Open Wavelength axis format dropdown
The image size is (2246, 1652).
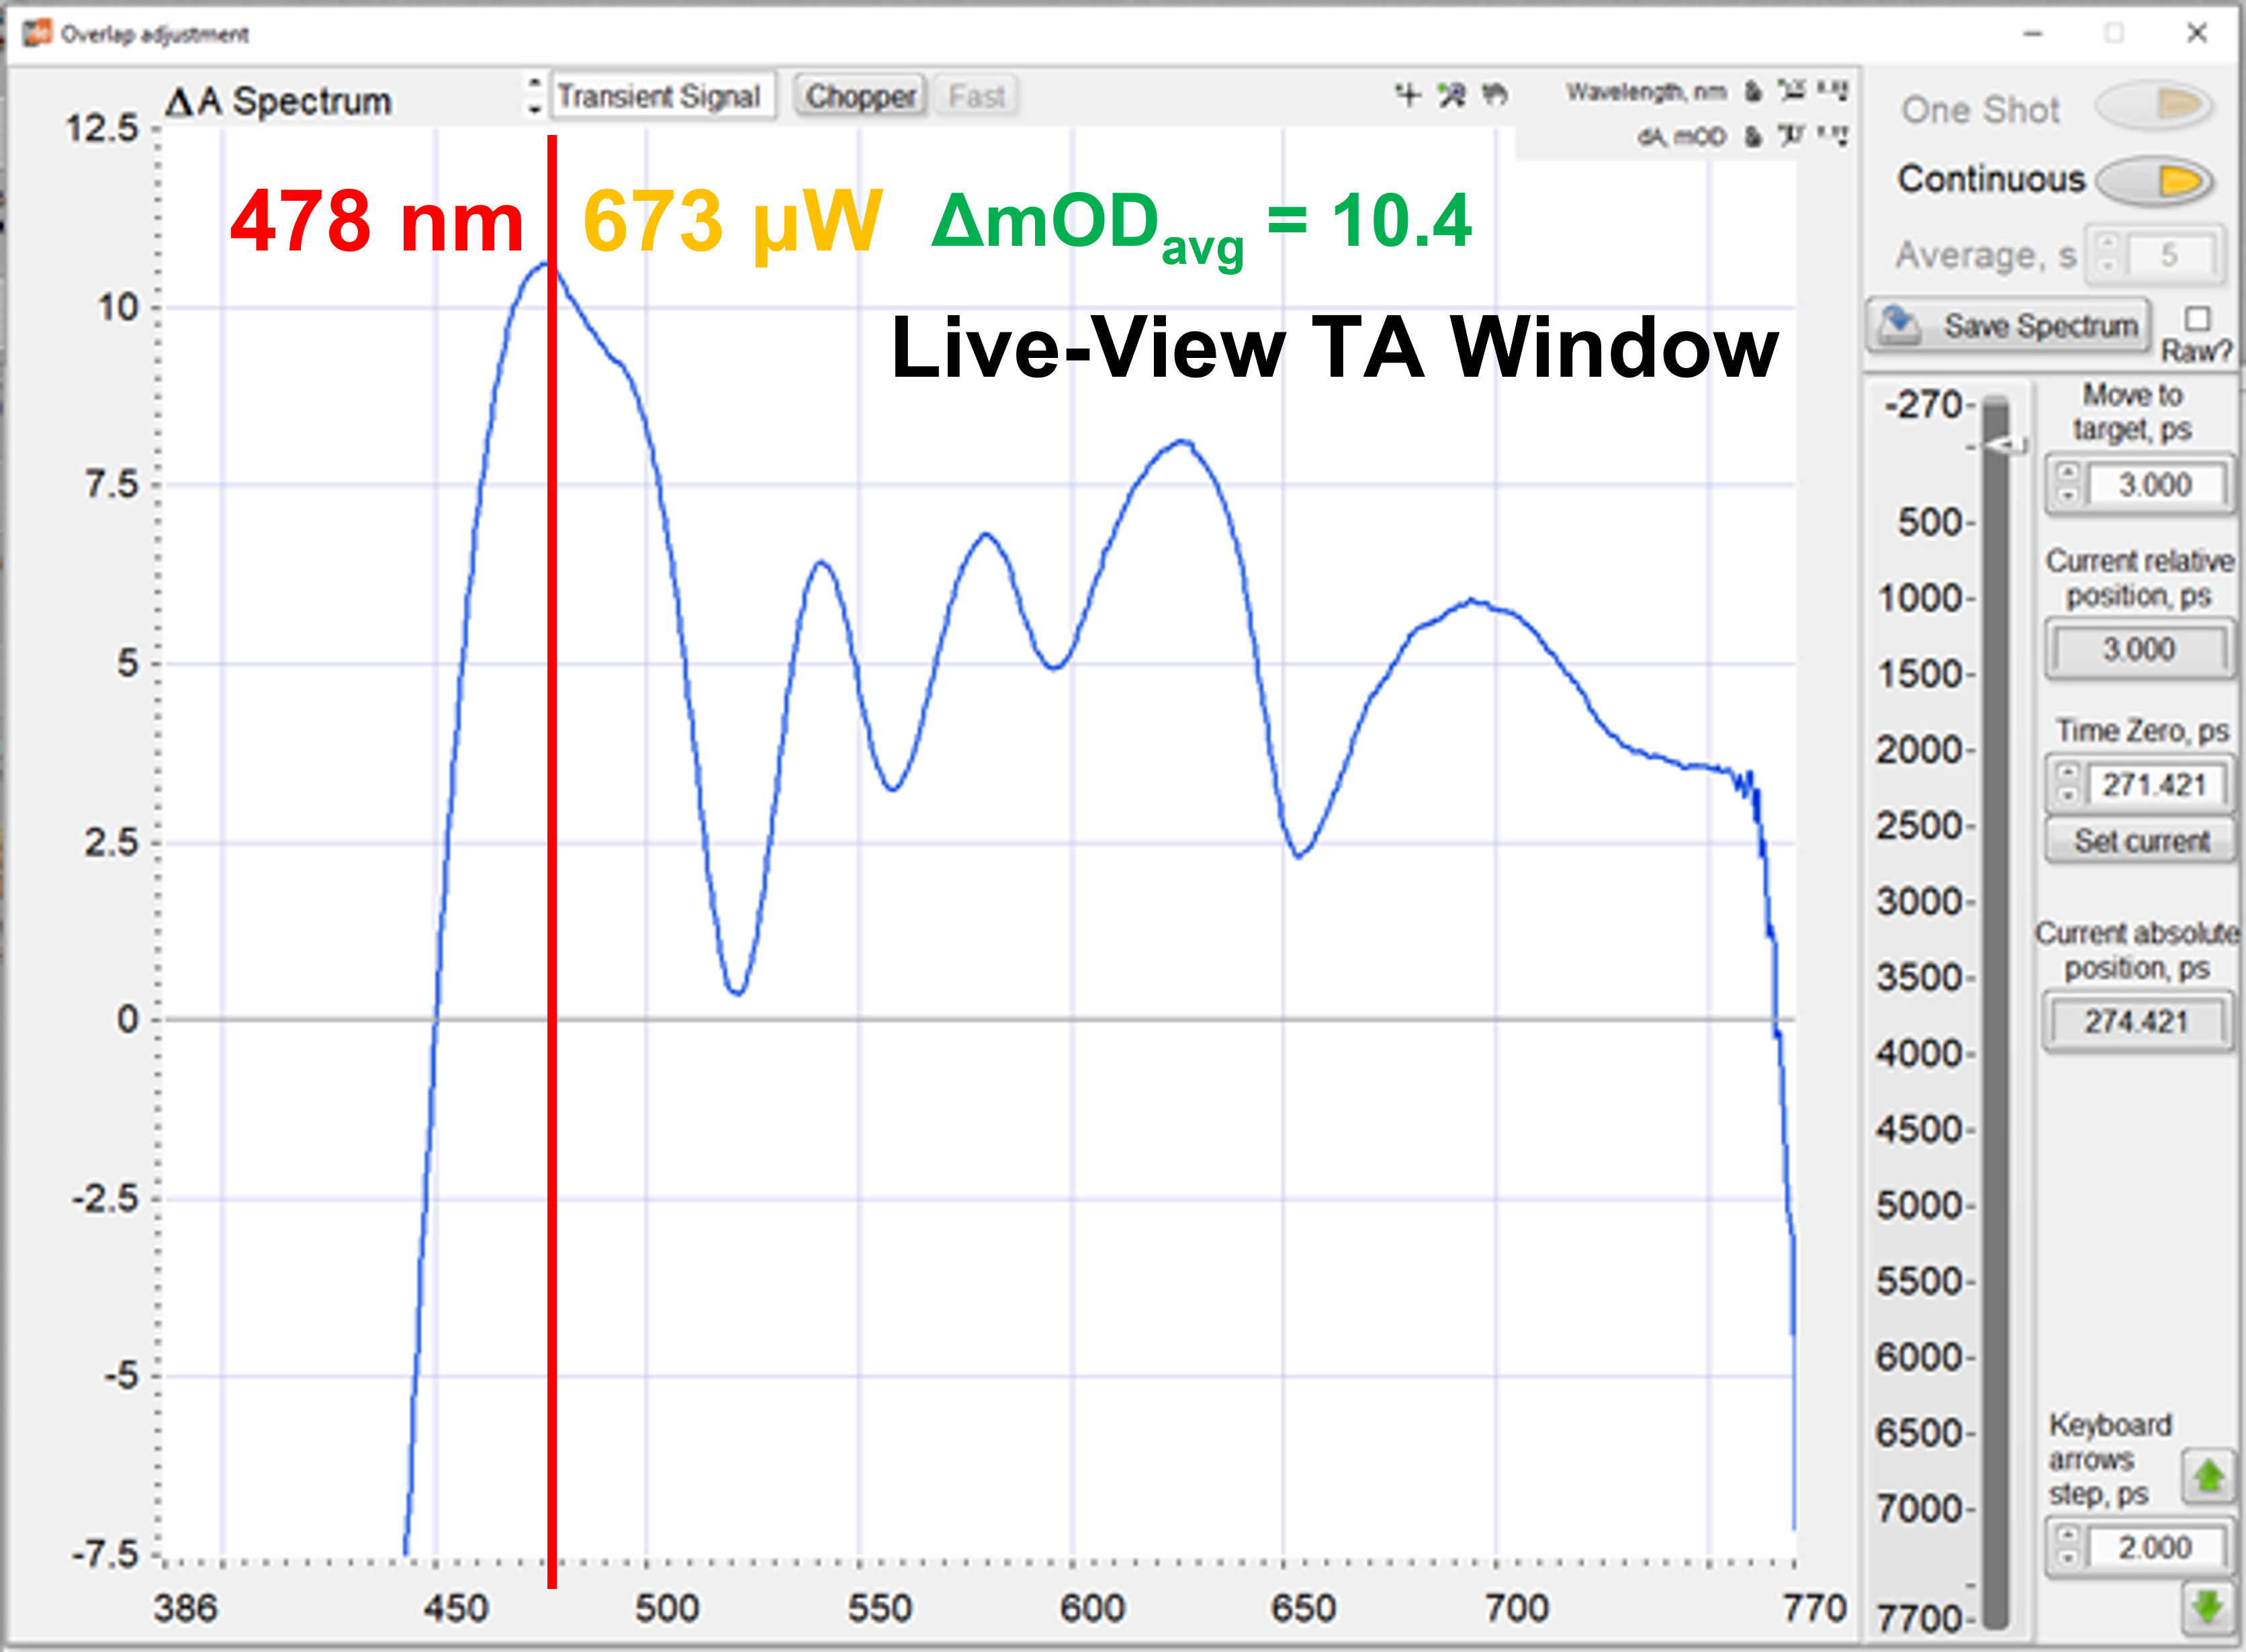[x=1832, y=91]
